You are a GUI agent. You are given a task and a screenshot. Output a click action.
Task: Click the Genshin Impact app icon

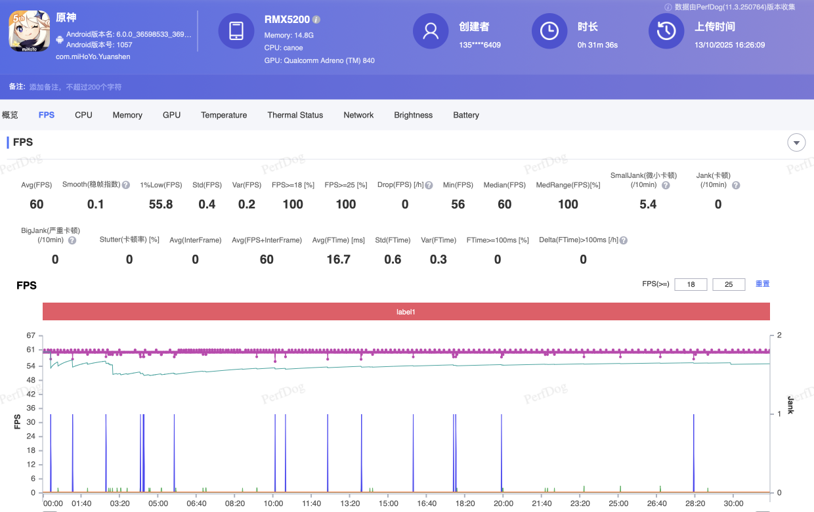click(29, 32)
